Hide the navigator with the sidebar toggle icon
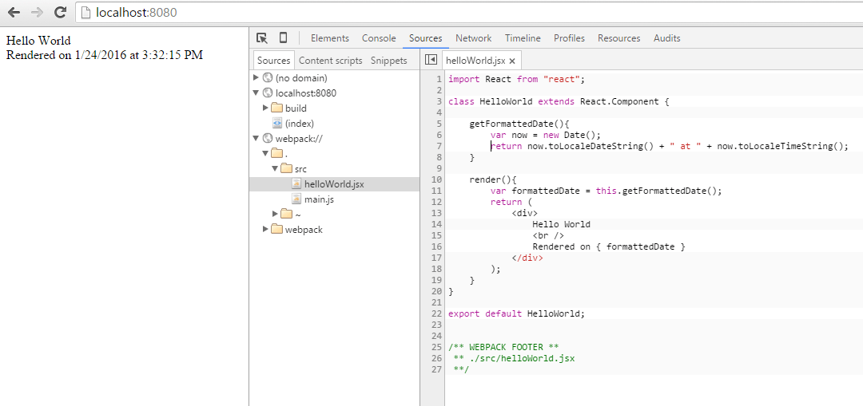Screen dimensions: 863x406 (x=431, y=60)
